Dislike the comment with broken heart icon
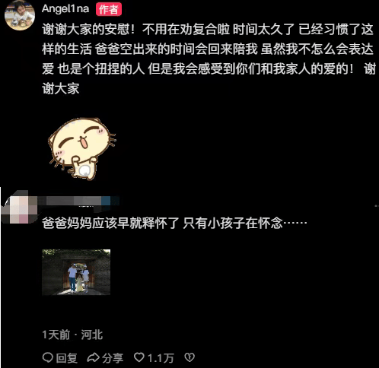The width and height of the screenshot is (379, 368). tap(189, 357)
